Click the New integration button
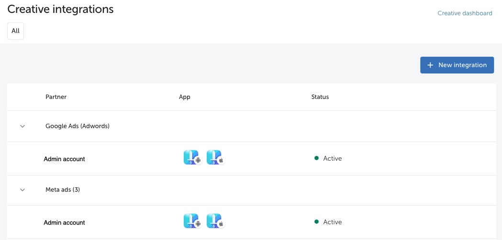This screenshot has width=502, height=240. [457, 65]
